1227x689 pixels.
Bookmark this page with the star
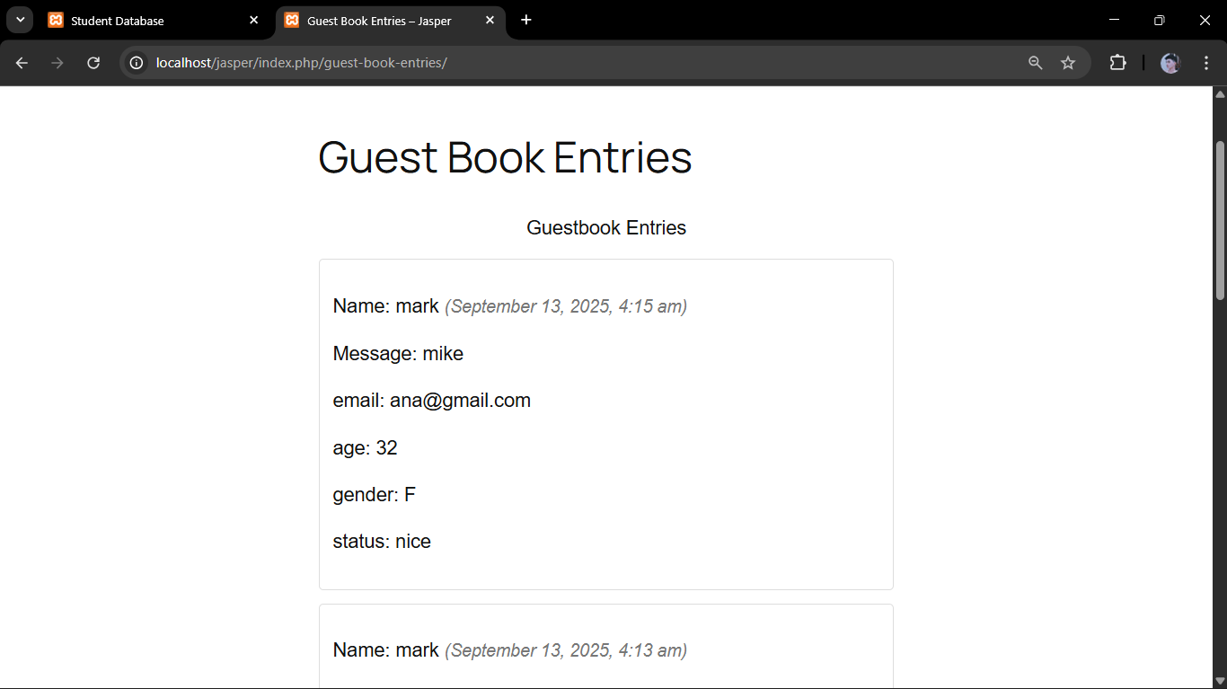point(1068,63)
